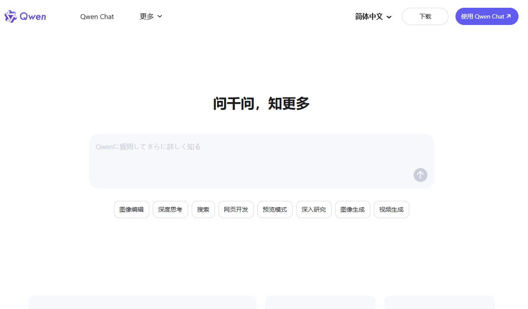Click the 问千问，知更多 heading

(261, 104)
